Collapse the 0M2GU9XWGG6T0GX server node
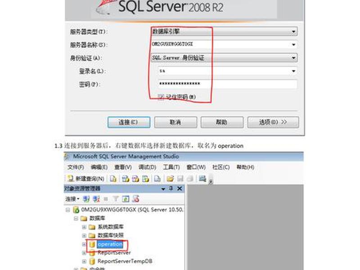The image size is (360, 270). [68, 210]
